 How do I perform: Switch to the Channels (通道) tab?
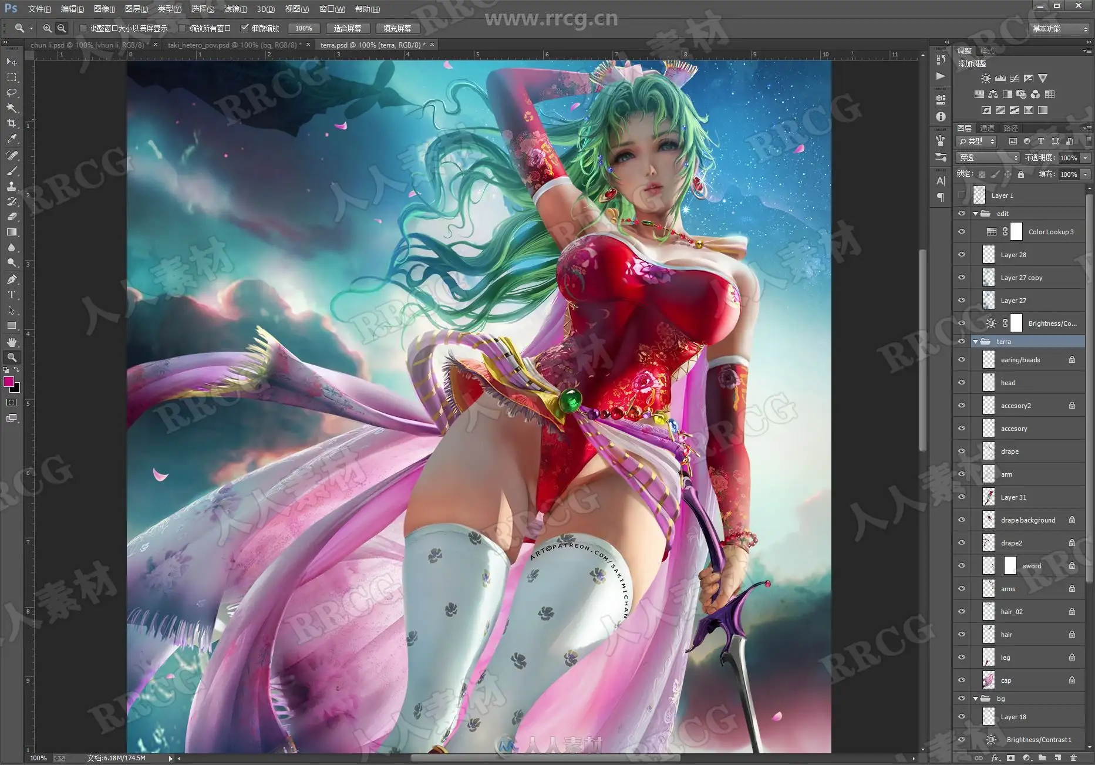[x=988, y=128]
